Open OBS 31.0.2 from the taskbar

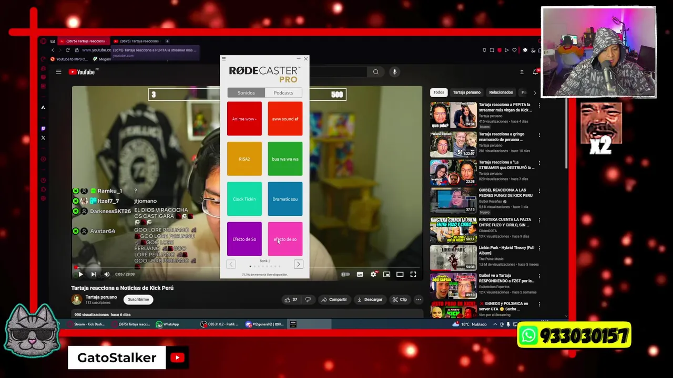click(220, 324)
